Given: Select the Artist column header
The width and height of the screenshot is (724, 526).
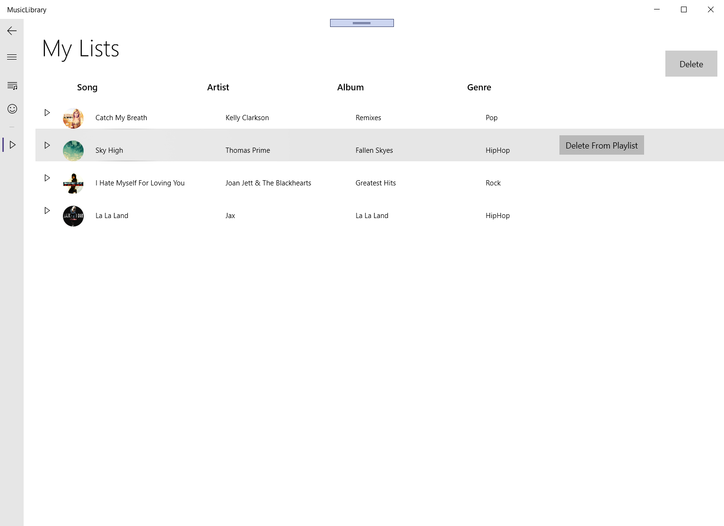Looking at the screenshot, I should point(218,87).
